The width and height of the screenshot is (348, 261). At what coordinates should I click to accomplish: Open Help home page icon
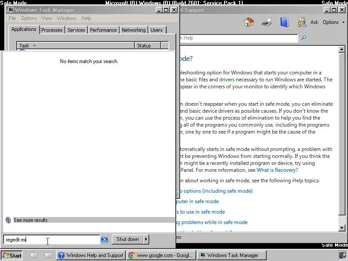248,22
